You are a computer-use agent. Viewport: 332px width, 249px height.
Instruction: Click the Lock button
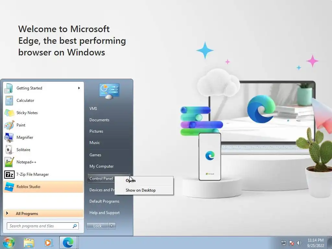pyautogui.click(x=97, y=226)
